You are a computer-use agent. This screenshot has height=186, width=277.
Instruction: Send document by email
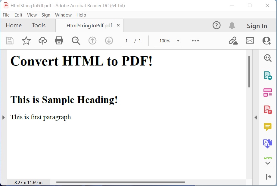click(250, 41)
